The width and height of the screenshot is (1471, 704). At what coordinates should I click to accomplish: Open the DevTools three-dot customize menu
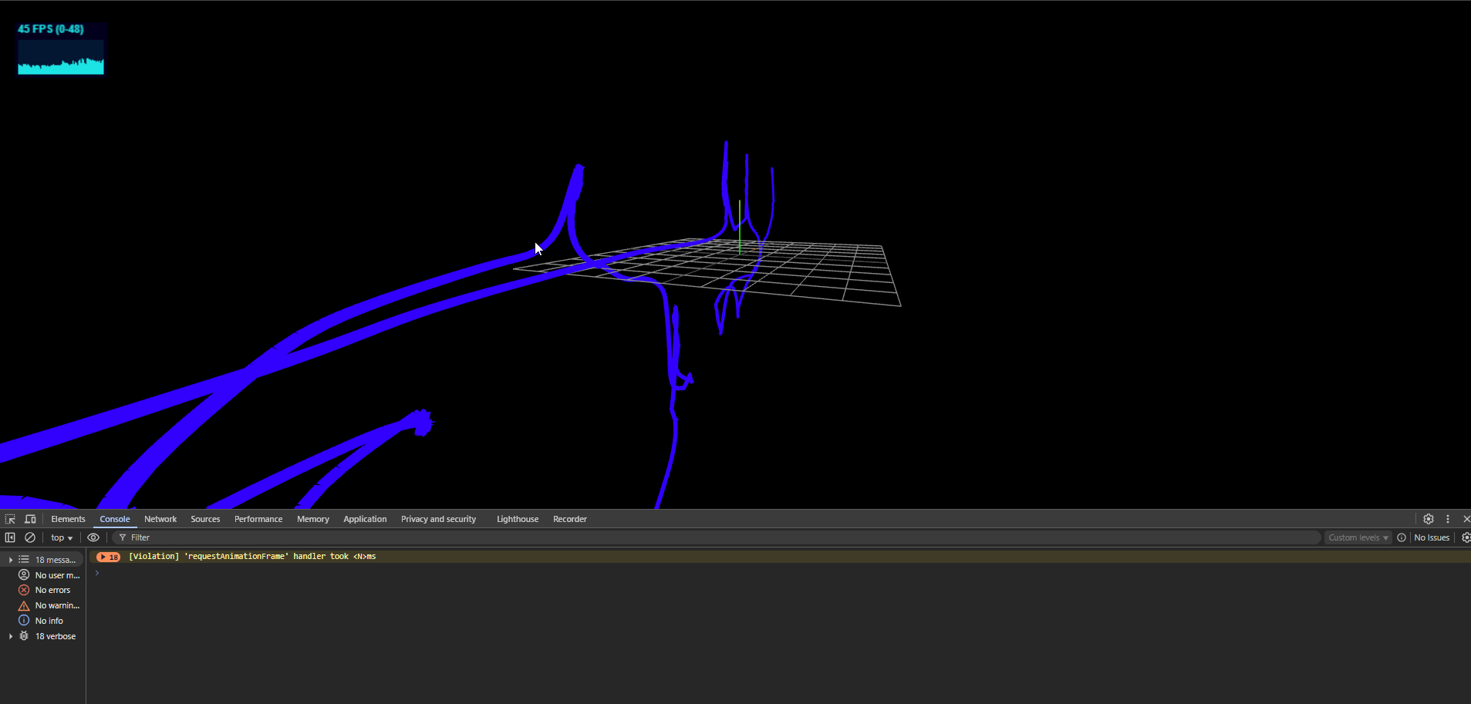(x=1448, y=519)
